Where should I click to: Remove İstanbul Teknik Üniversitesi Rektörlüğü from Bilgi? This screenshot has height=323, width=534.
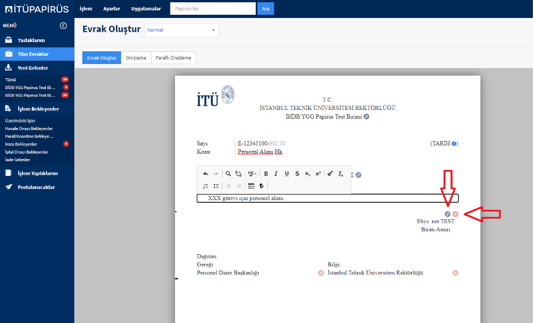(x=455, y=273)
